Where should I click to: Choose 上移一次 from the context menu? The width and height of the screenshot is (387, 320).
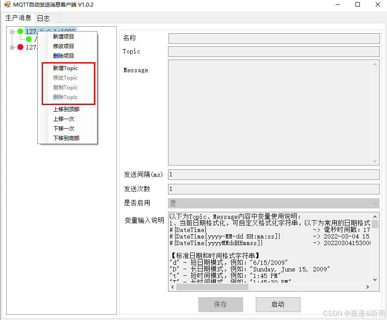(64, 119)
